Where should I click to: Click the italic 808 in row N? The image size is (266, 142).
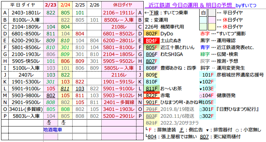click(51, 102)
